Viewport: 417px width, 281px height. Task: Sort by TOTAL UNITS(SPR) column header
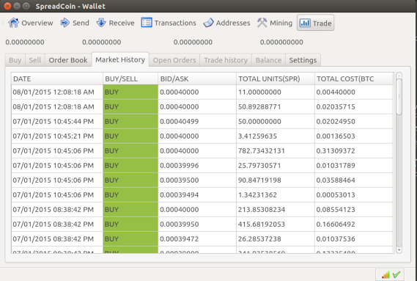(x=276, y=79)
